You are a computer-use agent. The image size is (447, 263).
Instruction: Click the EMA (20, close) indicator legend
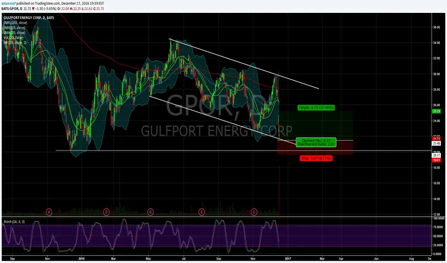(14, 33)
